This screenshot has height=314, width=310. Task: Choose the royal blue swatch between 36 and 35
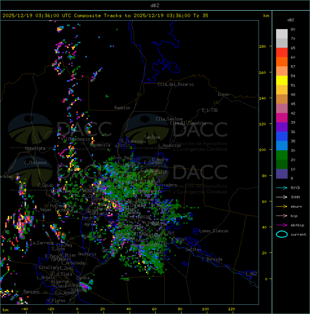point(282,136)
